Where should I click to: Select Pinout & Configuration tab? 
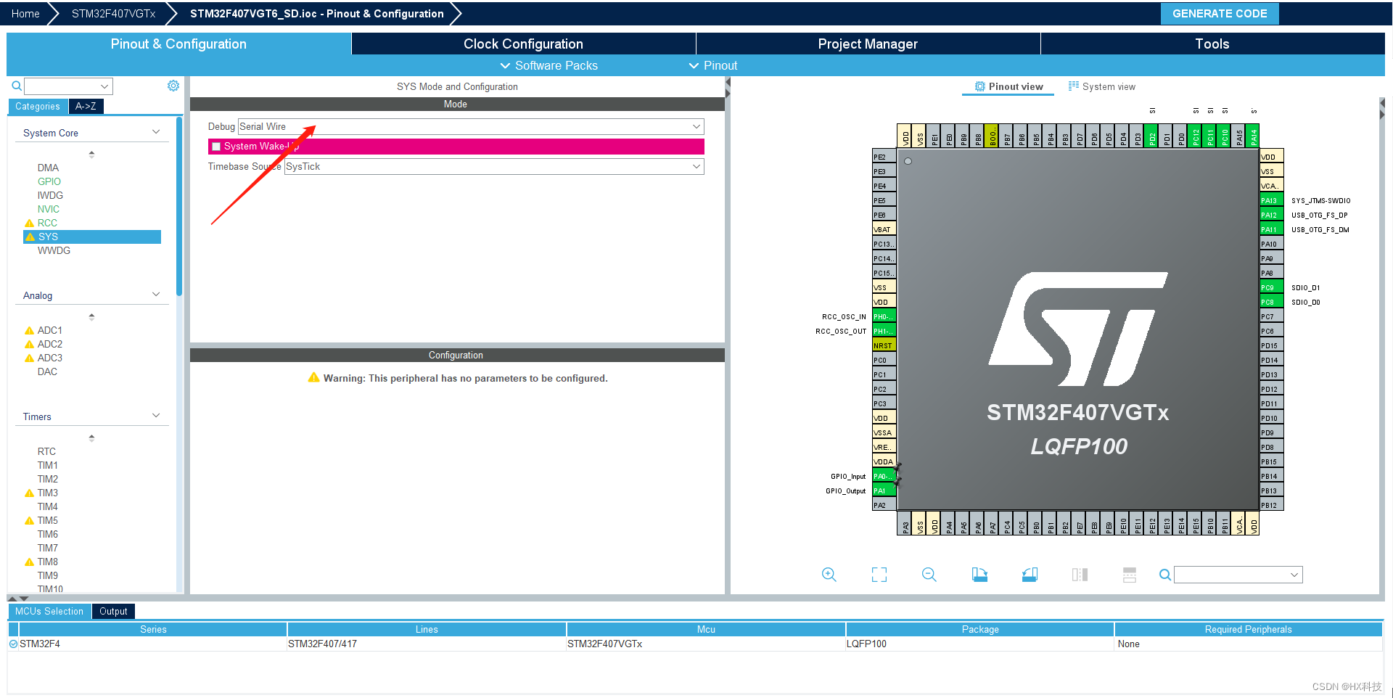click(178, 44)
